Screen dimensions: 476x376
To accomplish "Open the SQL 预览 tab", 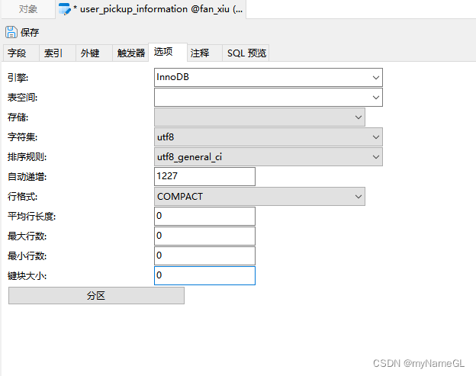I will pos(246,53).
